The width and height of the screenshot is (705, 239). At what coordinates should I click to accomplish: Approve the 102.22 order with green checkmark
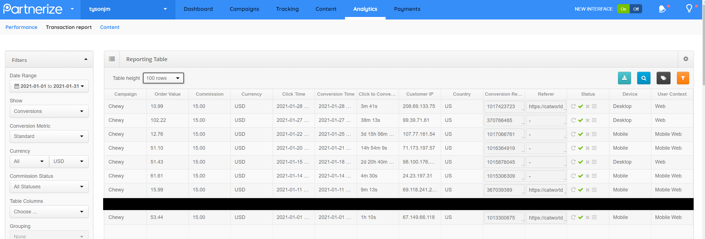[x=580, y=120]
